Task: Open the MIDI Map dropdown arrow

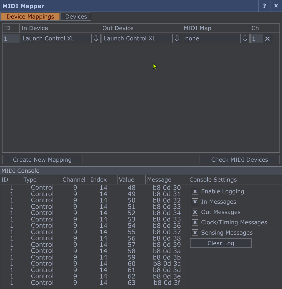Action: (245, 39)
